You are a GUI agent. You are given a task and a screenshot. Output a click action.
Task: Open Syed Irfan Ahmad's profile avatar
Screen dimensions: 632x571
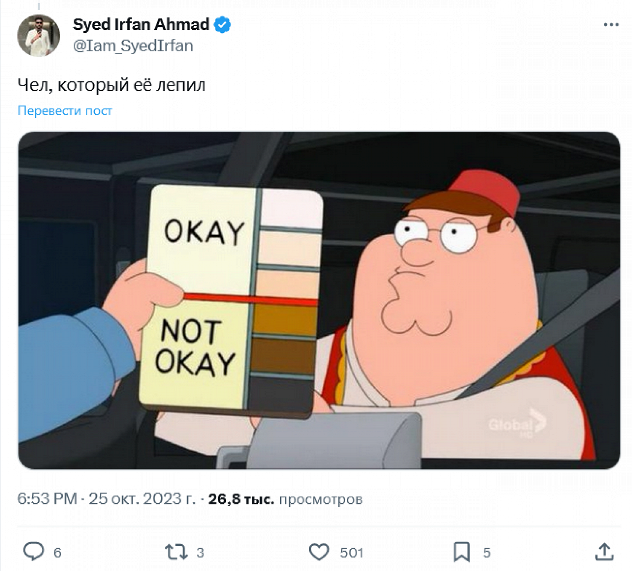click(x=39, y=36)
